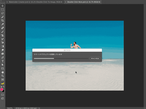The height and width of the screenshot is (109, 146).
Task: Click the 'スマートオブジェクトを更新しています' message
Action: coord(48,54)
